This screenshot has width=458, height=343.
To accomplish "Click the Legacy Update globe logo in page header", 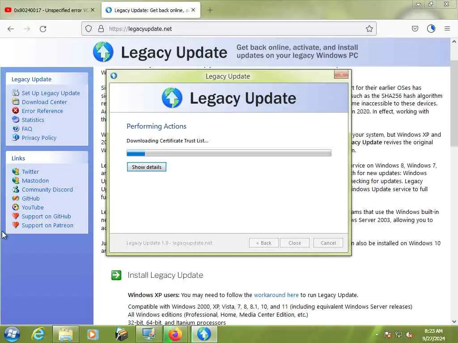I will (103, 52).
